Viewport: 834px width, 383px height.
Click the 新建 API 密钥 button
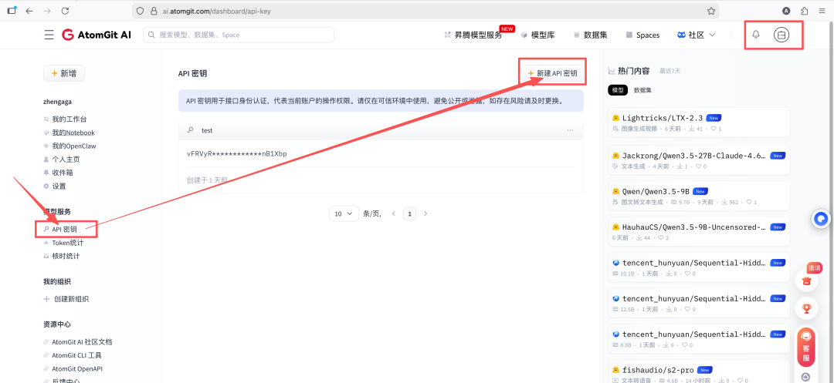click(x=552, y=73)
